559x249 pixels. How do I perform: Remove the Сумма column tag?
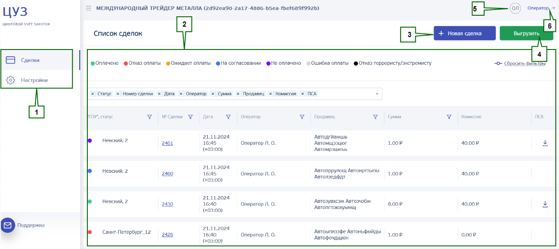pos(213,94)
